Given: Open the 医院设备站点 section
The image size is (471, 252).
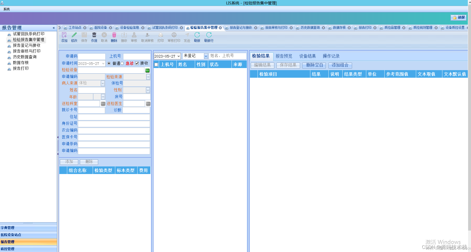Looking at the screenshot, I should coord(28,235).
